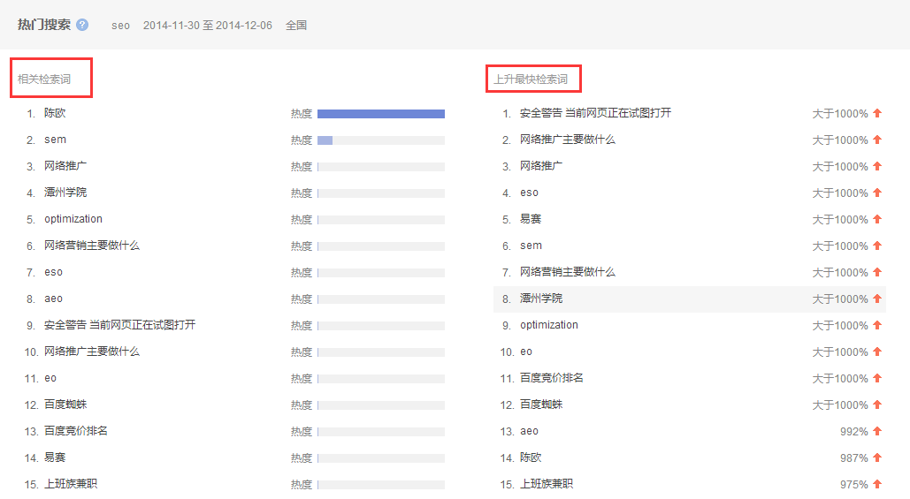Open related term 陈欧

[x=55, y=113]
